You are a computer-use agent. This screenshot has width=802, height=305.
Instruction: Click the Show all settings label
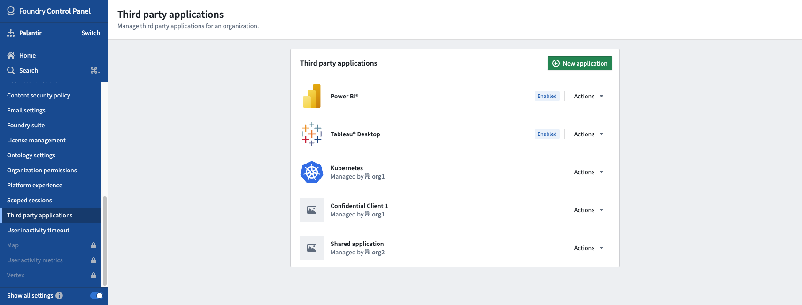tap(30, 296)
